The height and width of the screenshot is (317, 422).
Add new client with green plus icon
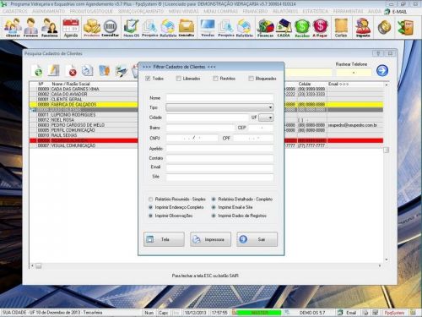38,71
